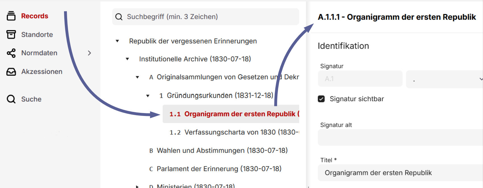Select Verfassungscharta von 1830 record
Viewport: 483px width, 188px height.
pyautogui.click(x=241, y=132)
